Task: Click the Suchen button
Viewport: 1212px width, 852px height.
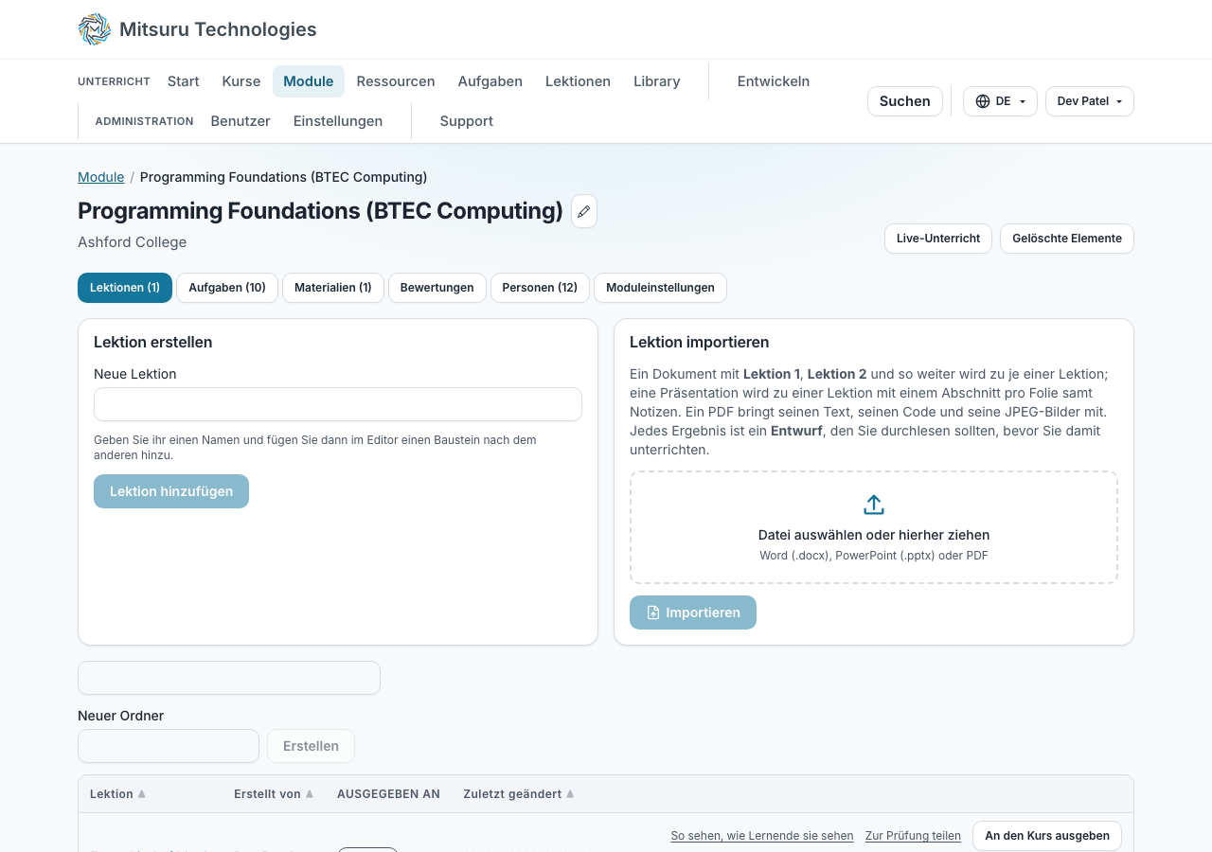Action: point(905,101)
